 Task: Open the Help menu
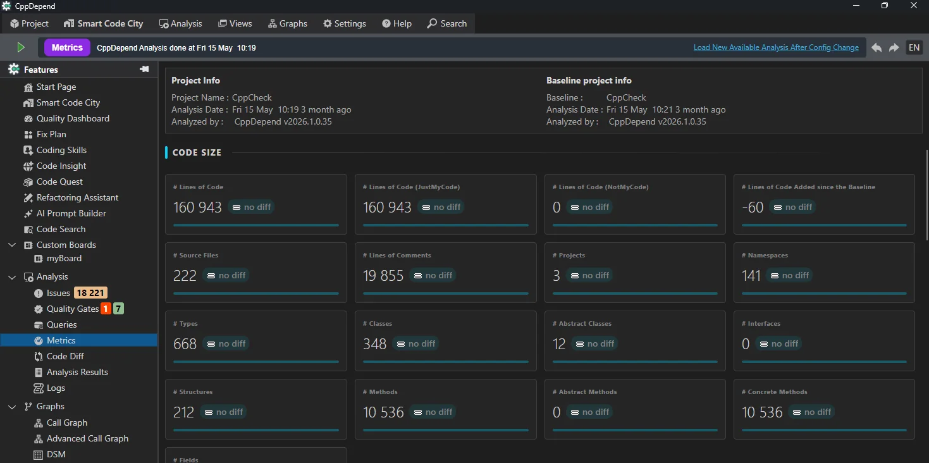tap(397, 23)
